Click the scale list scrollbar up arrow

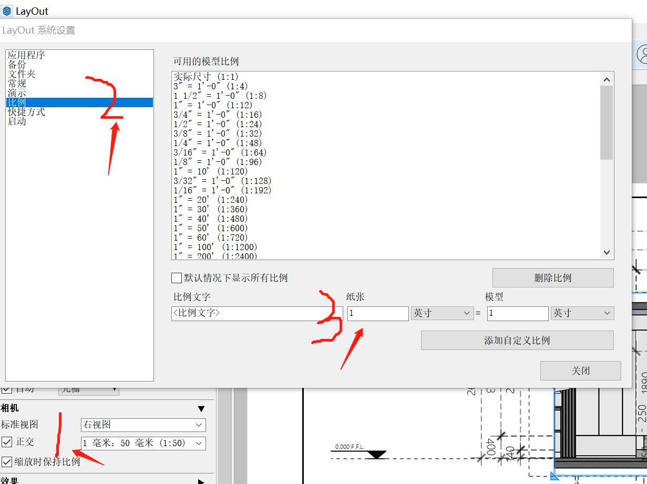pos(607,79)
